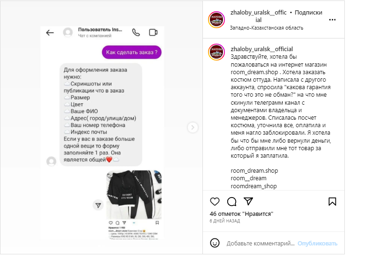The height and width of the screenshot is (260, 365).
Task: Click share icon beside the tracksuit photo
Action: click(x=98, y=205)
